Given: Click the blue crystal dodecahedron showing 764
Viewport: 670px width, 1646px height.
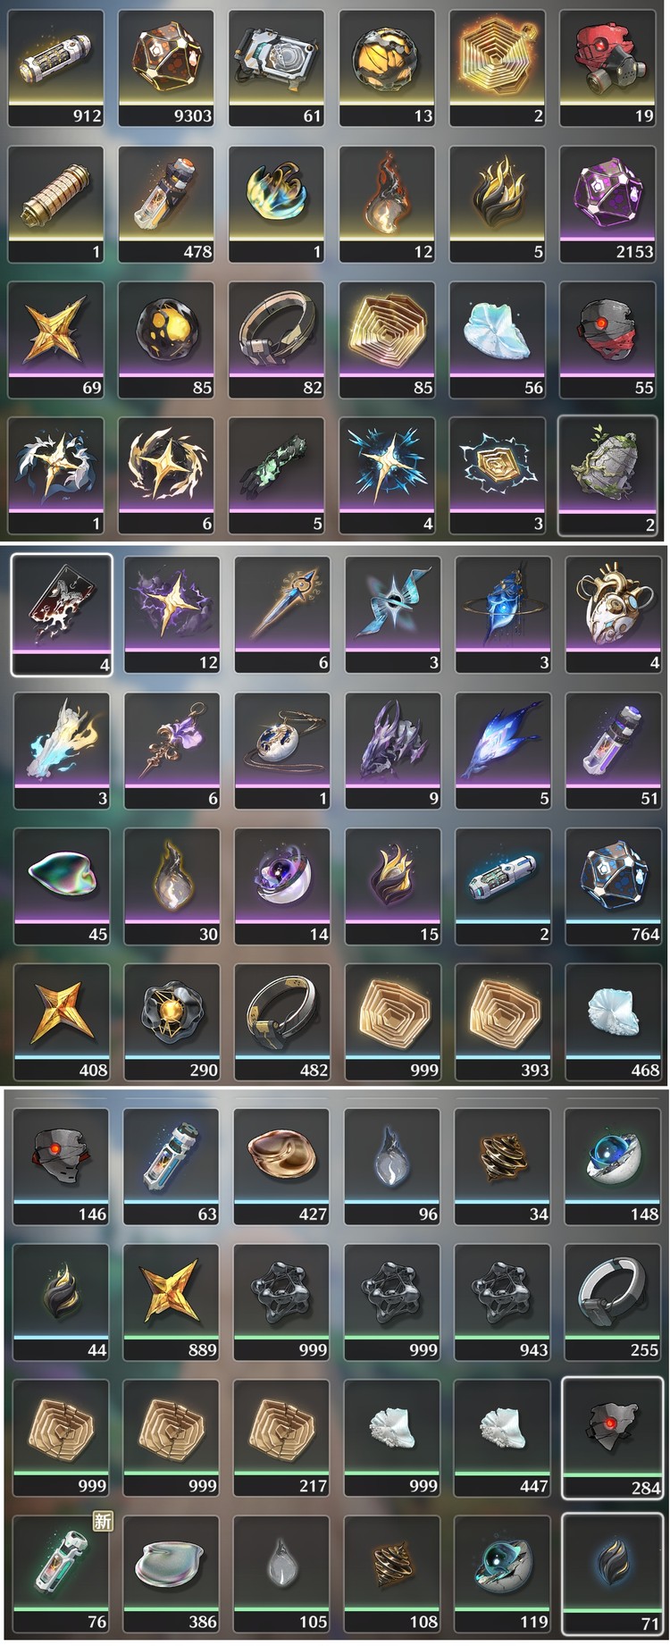Looking at the screenshot, I should (x=612, y=886).
